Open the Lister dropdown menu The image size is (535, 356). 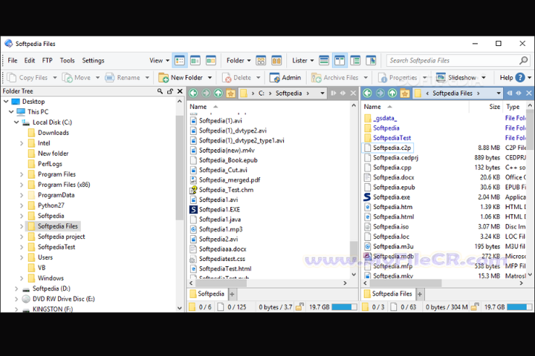pos(302,61)
